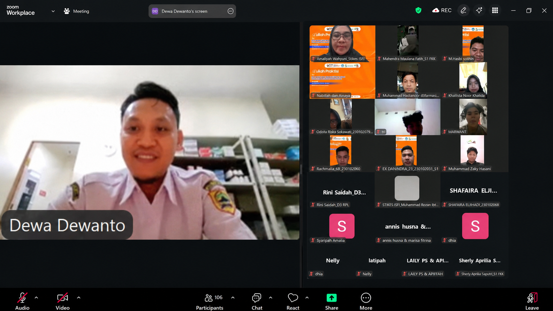Select annis husna & marisa fitrina tile
Screen dimensions: 553x311
[408, 226]
